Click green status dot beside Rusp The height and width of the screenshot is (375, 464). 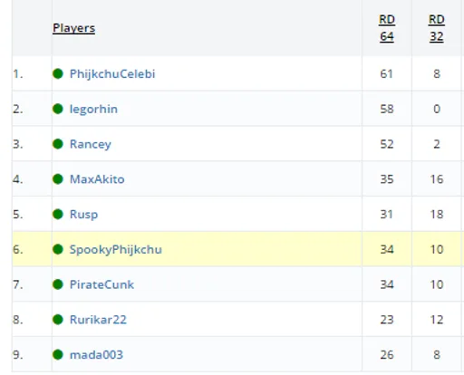pos(58,214)
